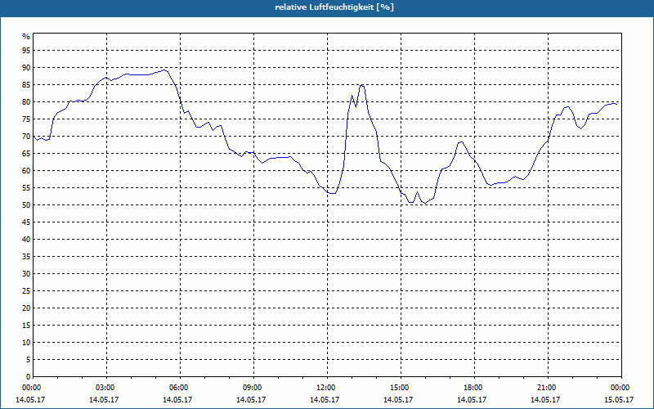Select the y-axis value '95'
Image resolution: width=654 pixels, height=409 pixels.
[26, 51]
